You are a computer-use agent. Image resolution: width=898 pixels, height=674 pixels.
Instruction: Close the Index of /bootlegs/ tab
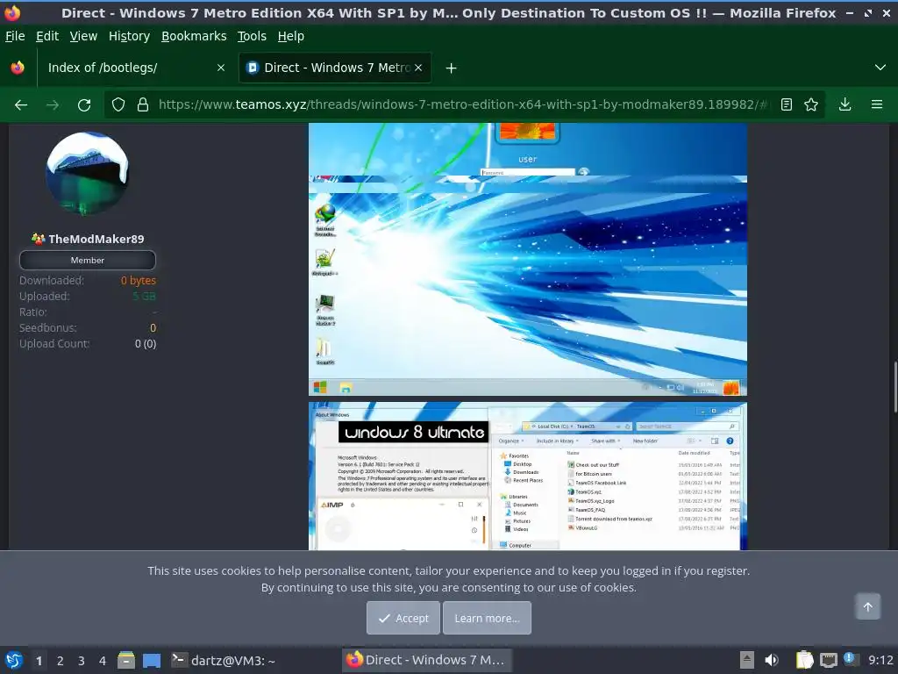pyautogui.click(x=220, y=68)
